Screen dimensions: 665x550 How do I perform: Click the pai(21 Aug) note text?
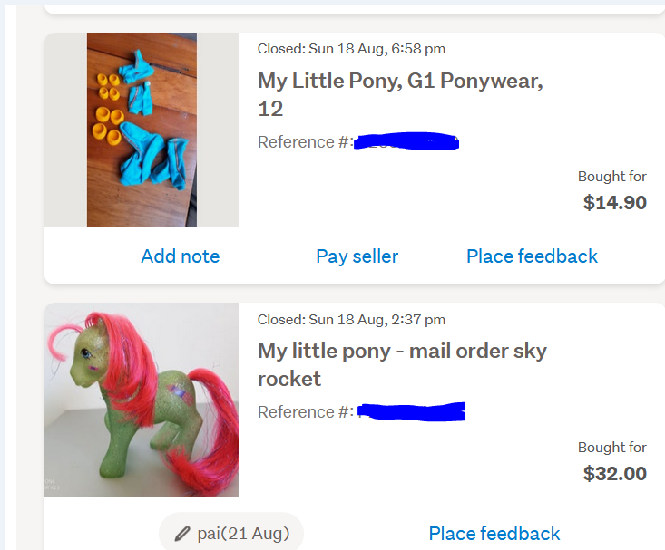pos(243,534)
